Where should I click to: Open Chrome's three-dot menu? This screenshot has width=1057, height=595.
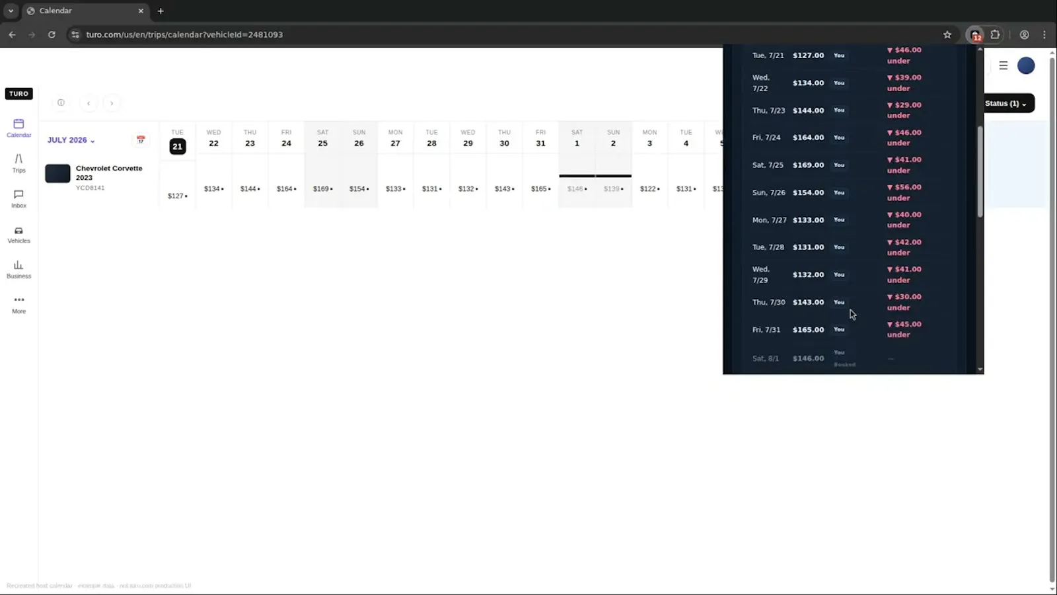1044,34
